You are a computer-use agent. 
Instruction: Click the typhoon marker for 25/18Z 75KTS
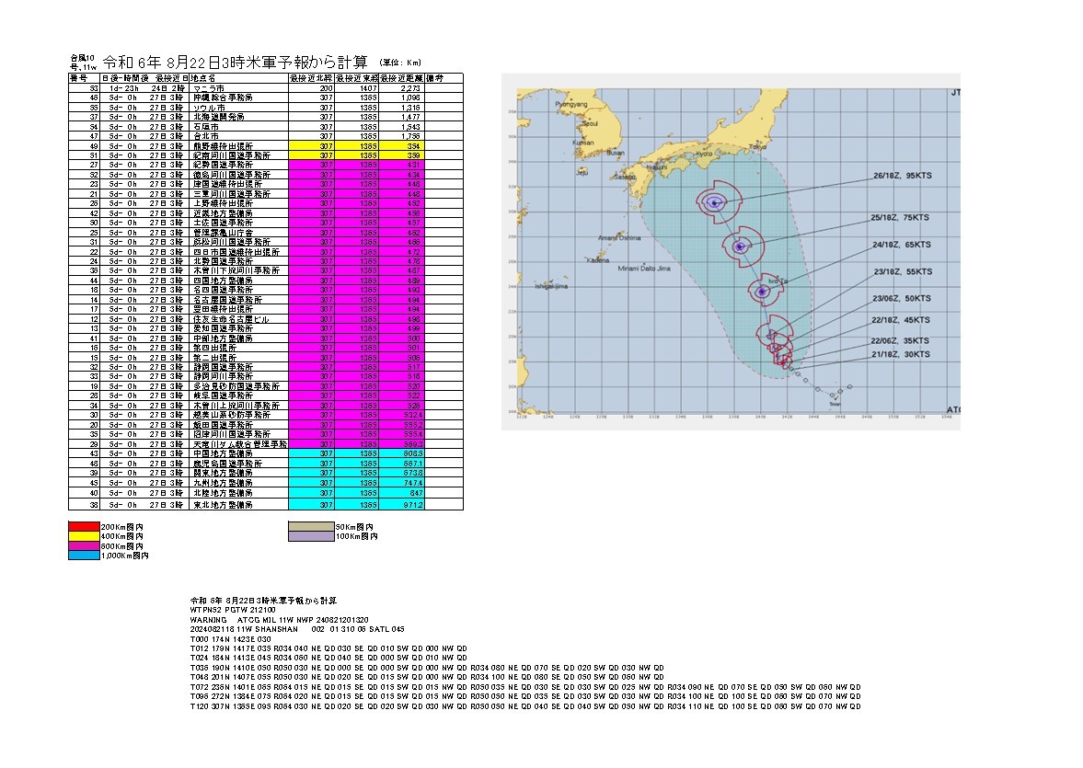[x=739, y=246]
